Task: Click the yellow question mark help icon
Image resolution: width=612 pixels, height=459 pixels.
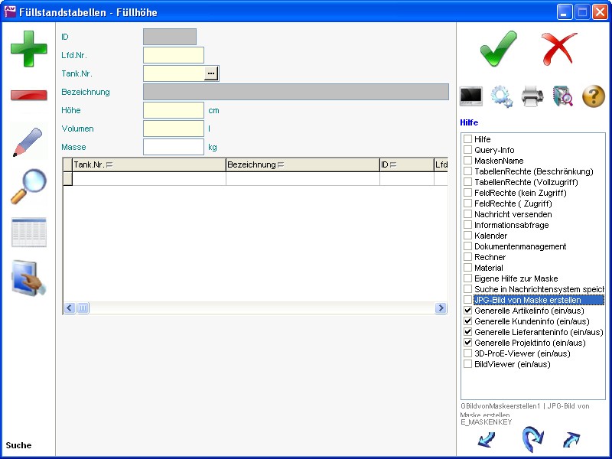Action: tap(594, 96)
